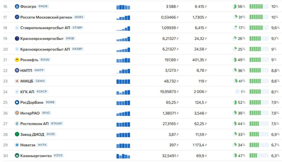Viewport: 282px width, 162px height.
Task: Click the ММЦБ dividend bar chart
Action: coord(123,81)
